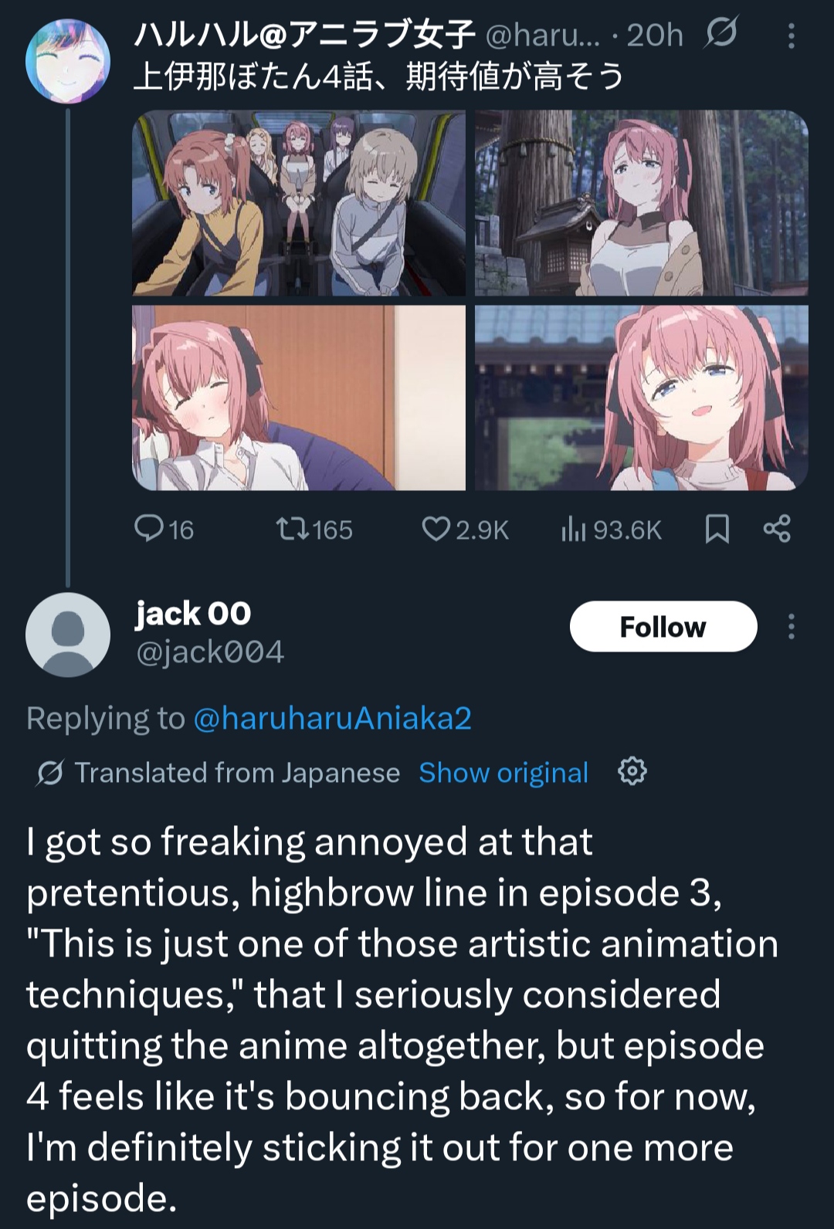Screen dimensions: 834x1229
Task: Open more options menu for the top post
Action: click(x=791, y=36)
